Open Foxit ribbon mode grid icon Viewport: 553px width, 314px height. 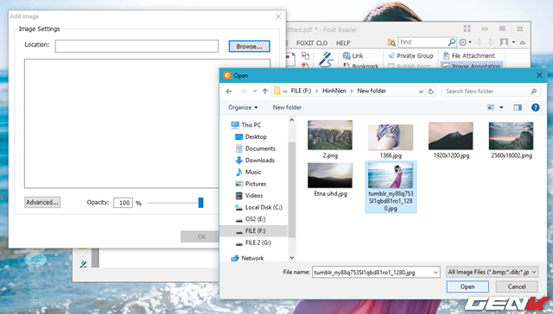467,28
